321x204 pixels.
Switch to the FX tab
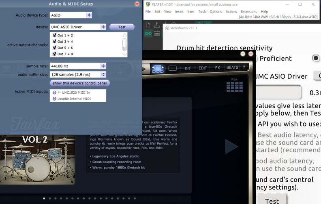click(x=217, y=68)
